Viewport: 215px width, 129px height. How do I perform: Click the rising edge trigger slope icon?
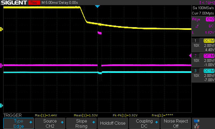pyautogui.click(x=197, y=26)
